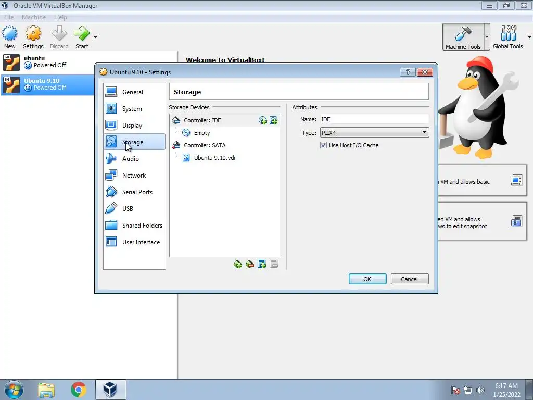Open the System settings category

(134, 108)
